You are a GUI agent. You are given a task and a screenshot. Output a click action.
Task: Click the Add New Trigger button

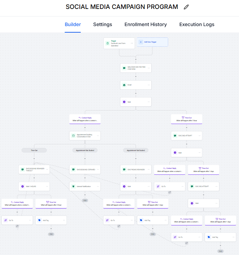tap(153, 42)
